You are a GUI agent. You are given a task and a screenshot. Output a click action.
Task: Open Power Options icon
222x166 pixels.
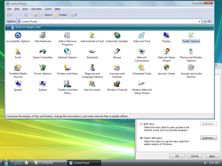42,70
